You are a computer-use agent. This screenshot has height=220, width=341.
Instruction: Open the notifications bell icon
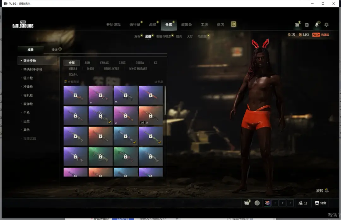point(317,25)
